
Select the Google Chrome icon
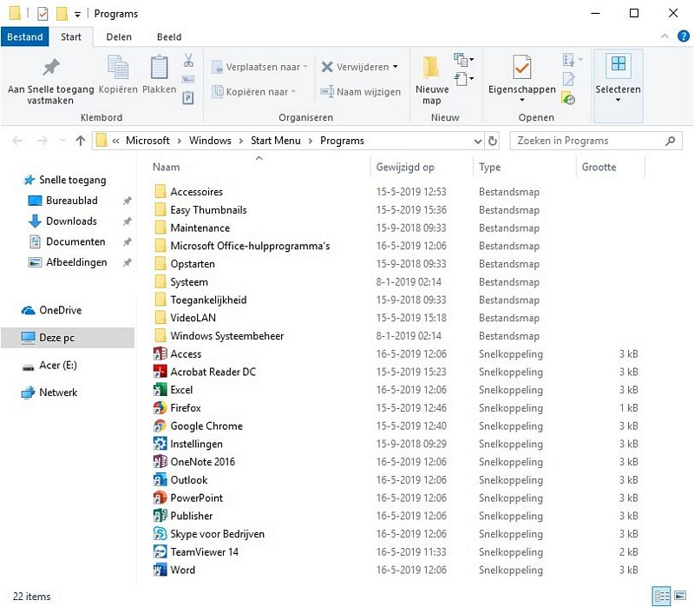[x=160, y=426]
